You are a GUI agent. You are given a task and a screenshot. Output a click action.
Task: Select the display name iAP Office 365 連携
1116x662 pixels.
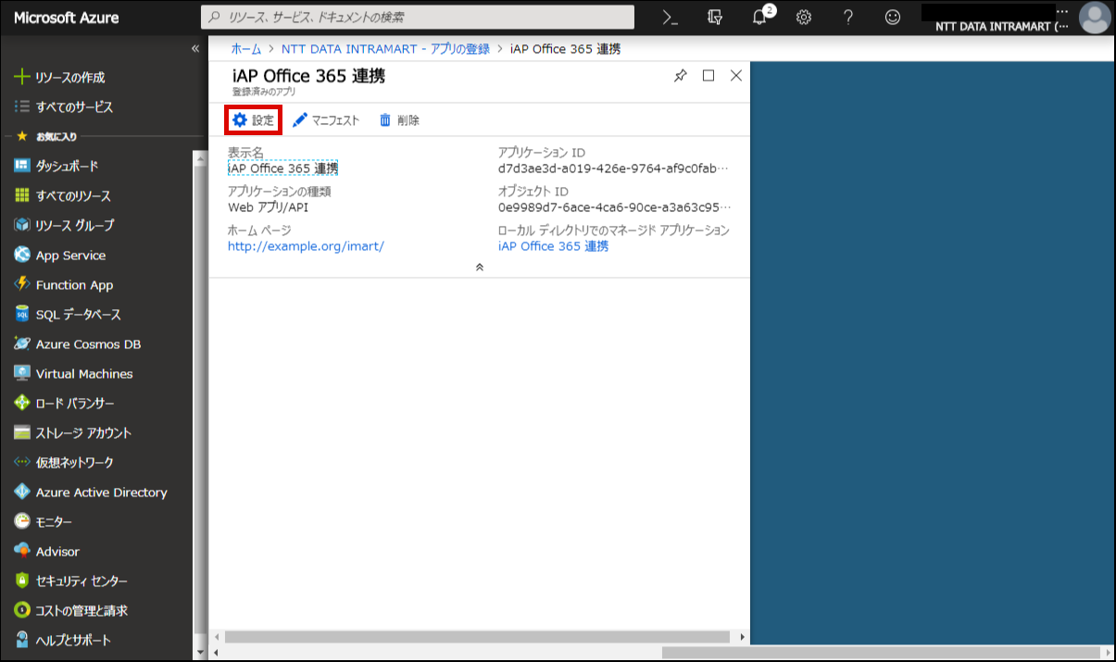pos(282,169)
